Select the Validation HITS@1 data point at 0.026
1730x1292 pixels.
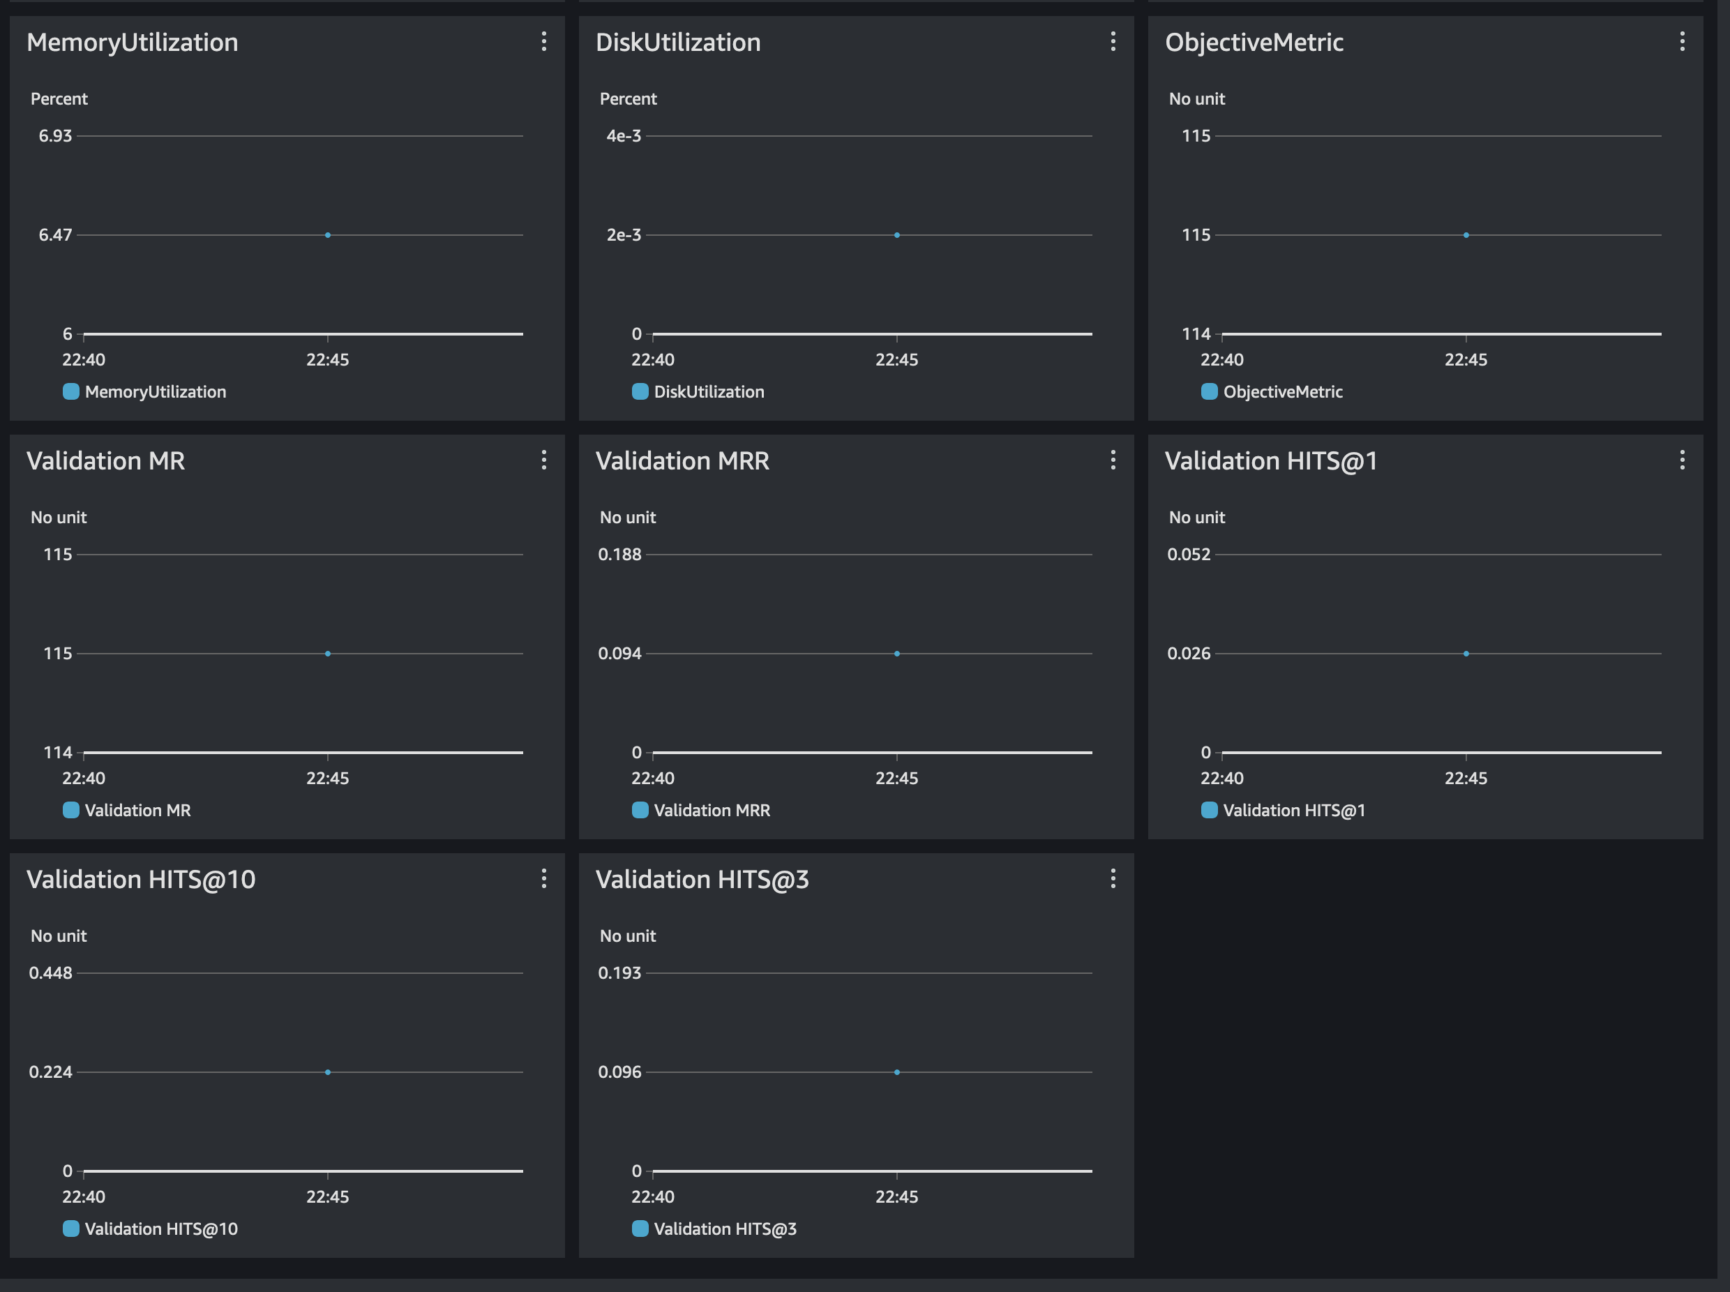tap(1466, 653)
